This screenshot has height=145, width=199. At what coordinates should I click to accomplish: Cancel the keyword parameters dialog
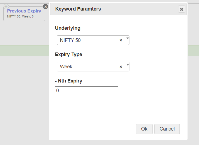click(167, 129)
